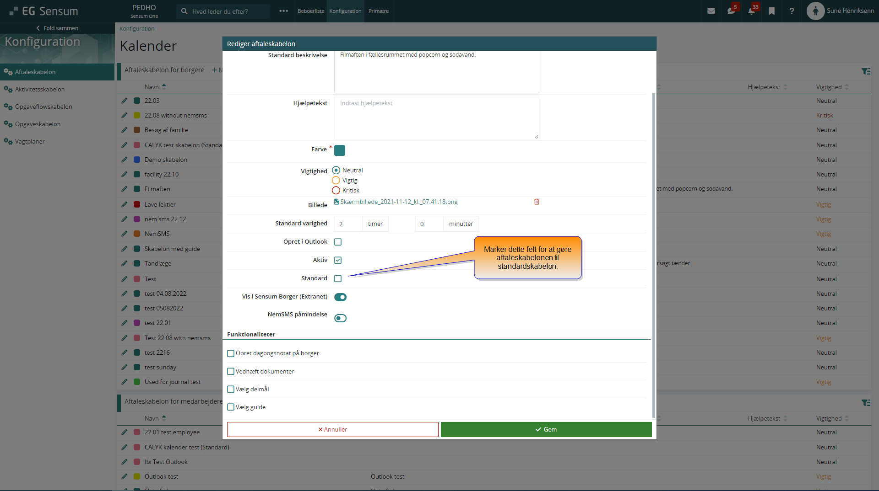
Task: Open the Farve color swatch
Action: 340,150
